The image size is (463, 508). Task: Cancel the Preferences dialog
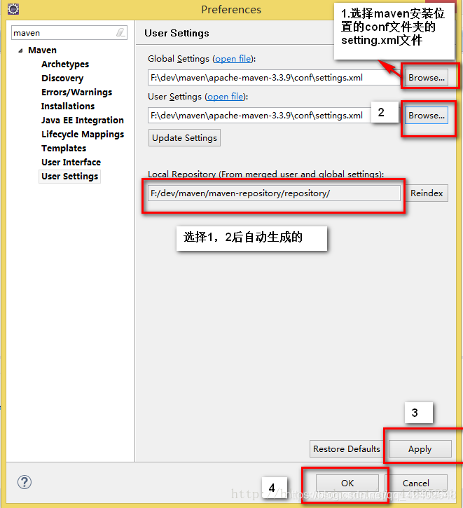pos(416,483)
